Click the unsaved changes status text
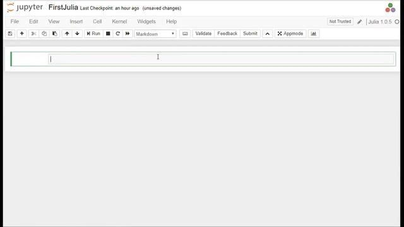Image resolution: width=404 pixels, height=227 pixels. click(x=162, y=8)
